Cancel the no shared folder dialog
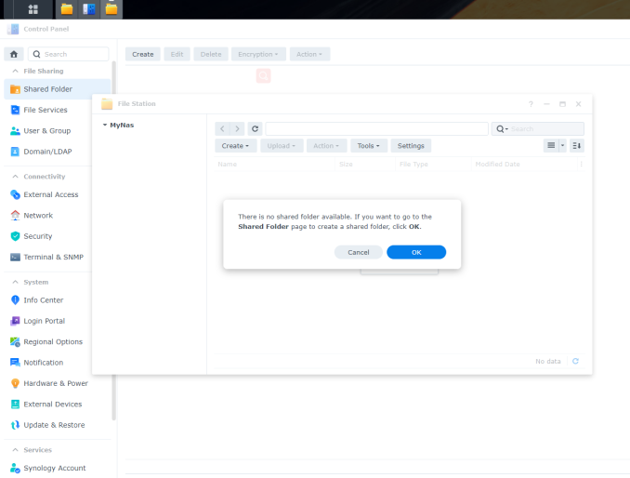The image size is (630, 478). pyautogui.click(x=358, y=252)
